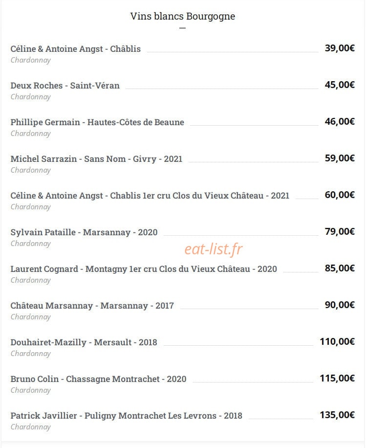Click the 85,00€ price
Screen dimensions: 366x448
(340, 268)
